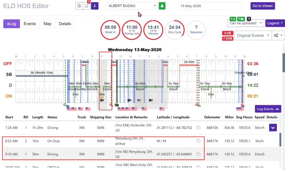Click the Perrysburg OH pickup remark
The image size is (285, 171).
click(x=130, y=141)
